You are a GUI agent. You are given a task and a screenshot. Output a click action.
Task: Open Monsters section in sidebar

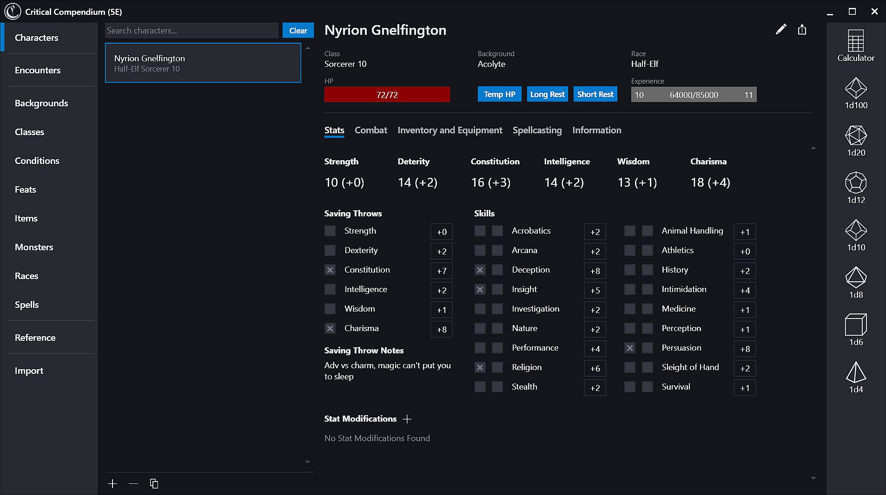(x=34, y=247)
